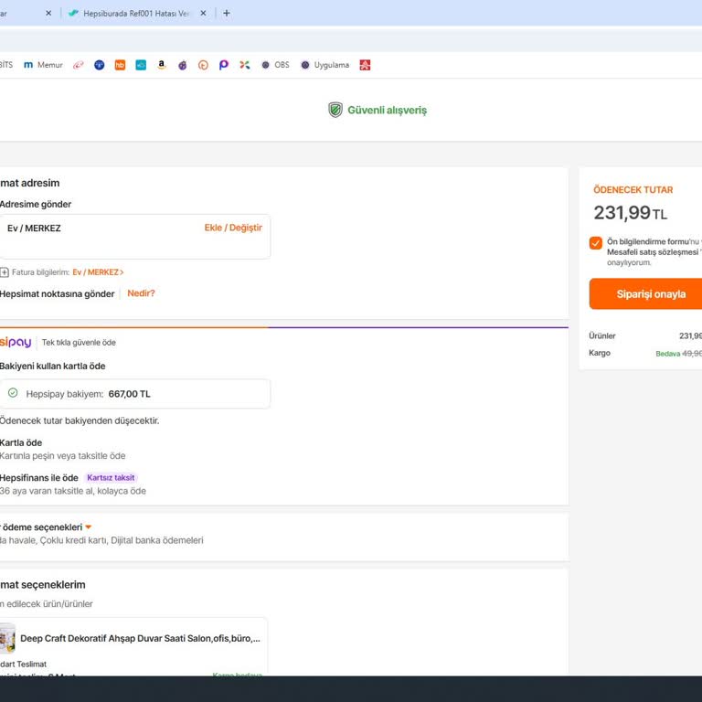Open the purple P bookmark icon
Viewport: 702px width, 702px height.
point(224,65)
